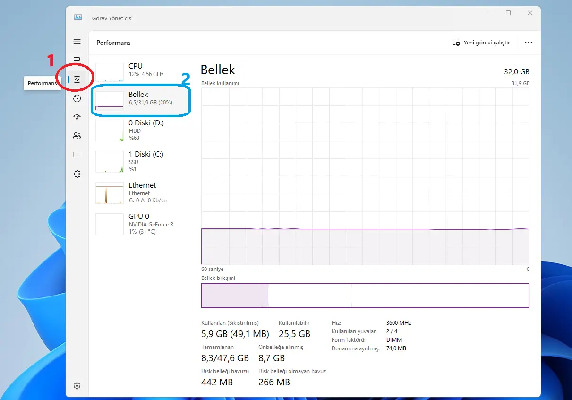Click the 32,0 GB total memory value

coord(517,72)
